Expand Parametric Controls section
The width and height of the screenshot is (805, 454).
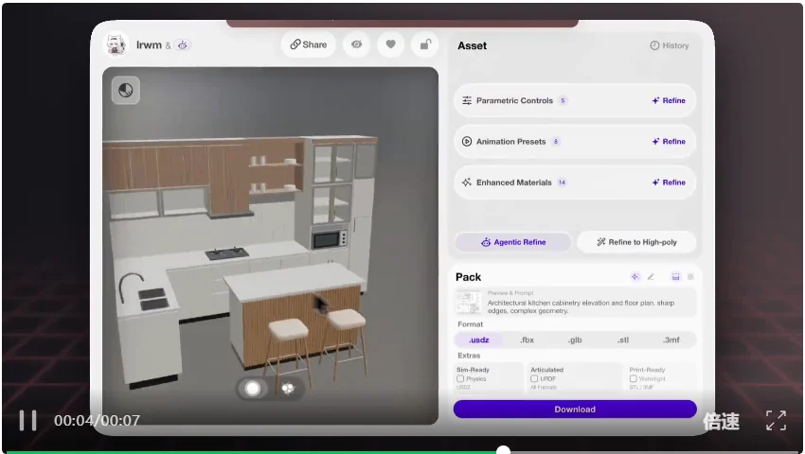point(575,100)
